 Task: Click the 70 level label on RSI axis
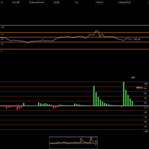[x=2, y=34]
